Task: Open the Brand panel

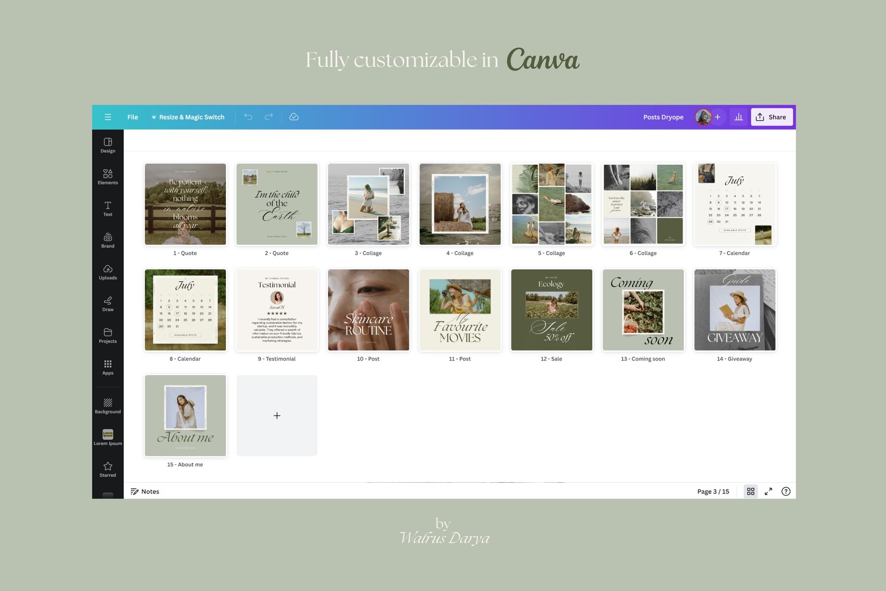Action: coord(107,240)
